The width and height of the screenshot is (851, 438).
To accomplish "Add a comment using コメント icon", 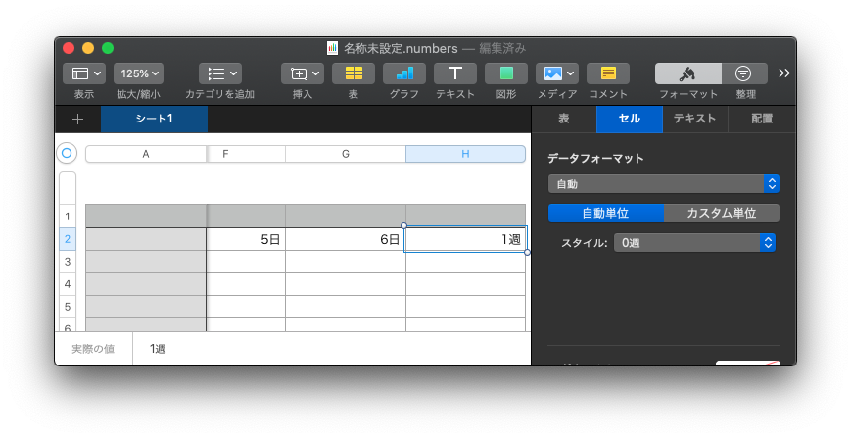I will (608, 73).
